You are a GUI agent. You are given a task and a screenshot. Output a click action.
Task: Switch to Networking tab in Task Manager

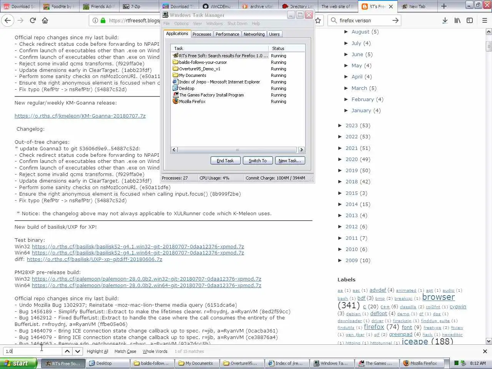pos(254,34)
